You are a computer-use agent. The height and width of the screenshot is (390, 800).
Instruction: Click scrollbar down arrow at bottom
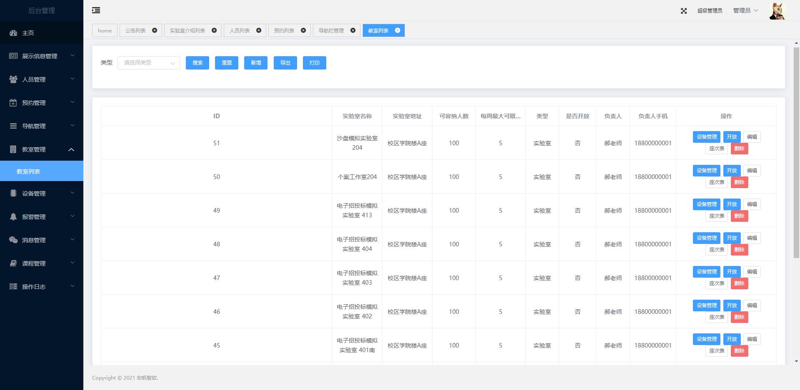click(797, 362)
